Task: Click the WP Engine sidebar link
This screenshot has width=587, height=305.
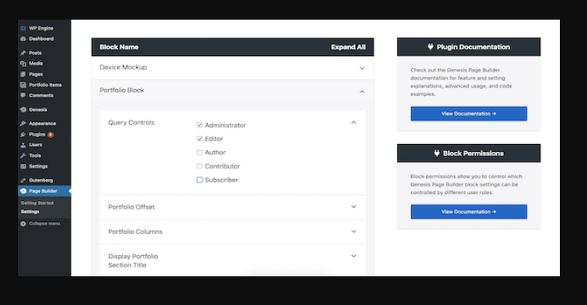Action: click(x=42, y=29)
